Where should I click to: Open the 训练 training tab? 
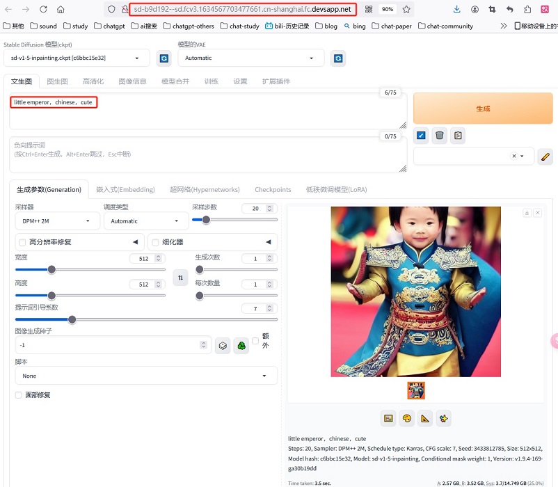(212, 81)
